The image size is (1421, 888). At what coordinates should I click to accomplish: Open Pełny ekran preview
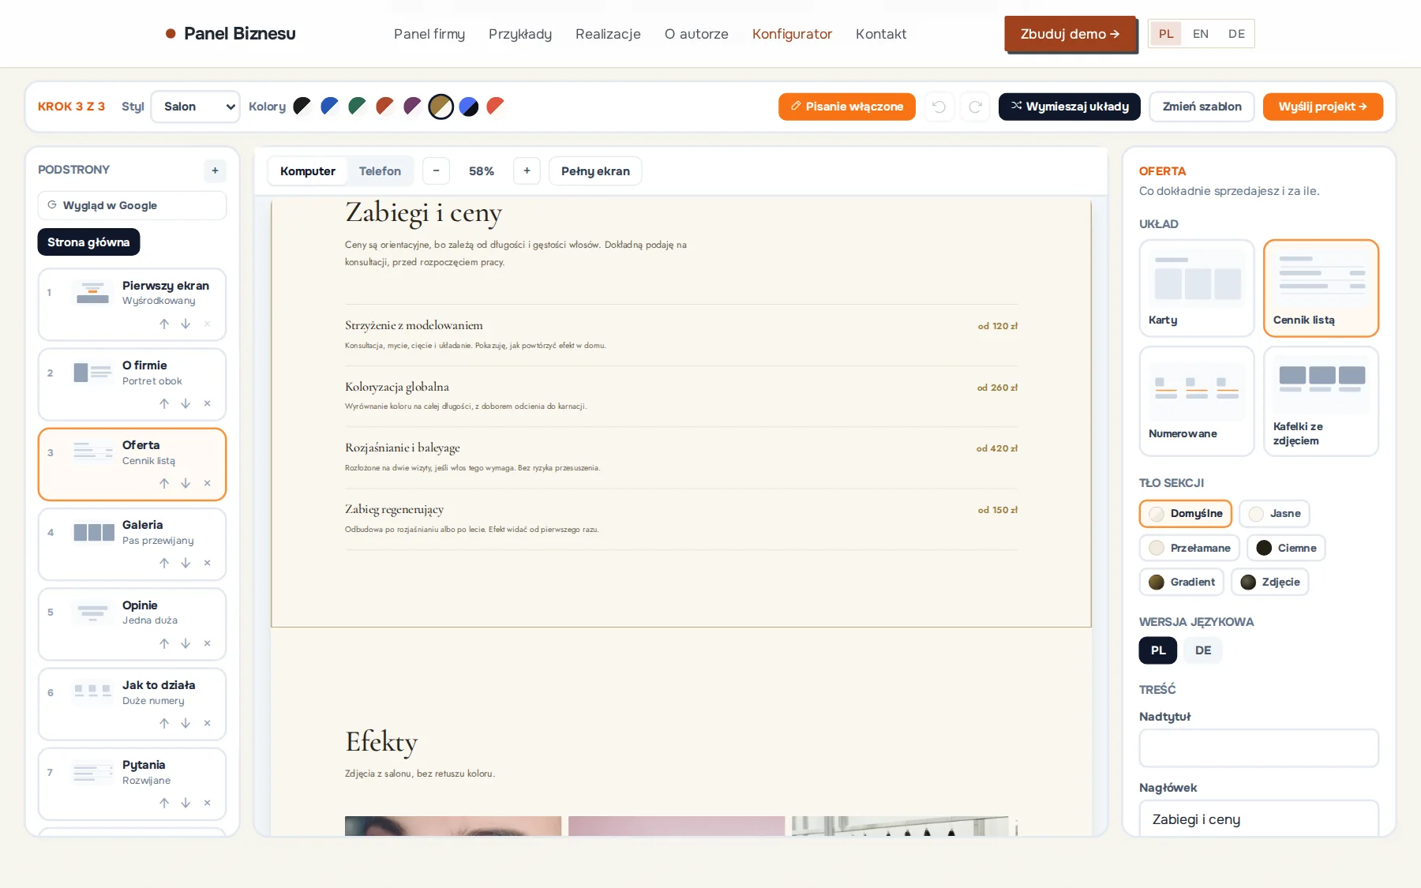click(595, 171)
